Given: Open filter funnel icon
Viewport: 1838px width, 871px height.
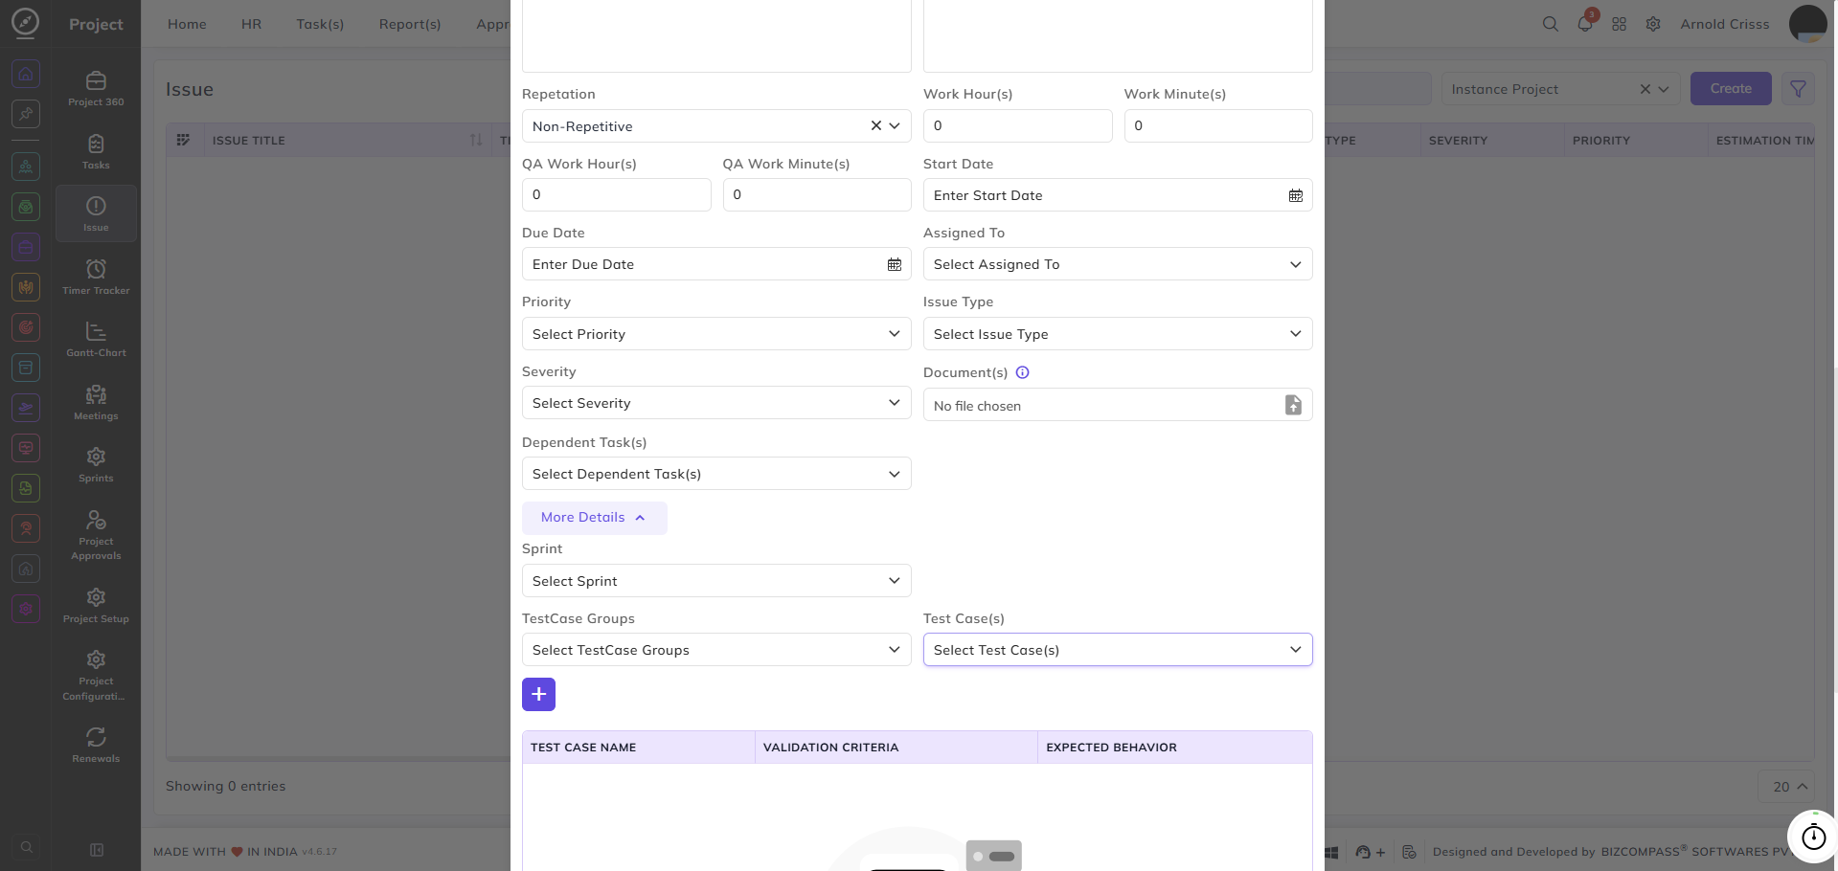Looking at the screenshot, I should tap(1798, 89).
